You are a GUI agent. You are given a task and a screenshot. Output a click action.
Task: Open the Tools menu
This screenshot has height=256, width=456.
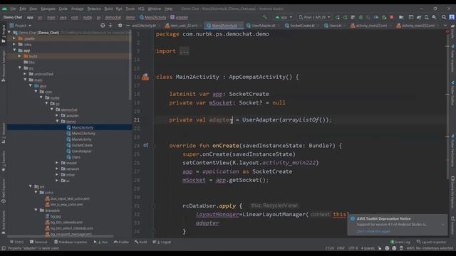coord(130,9)
